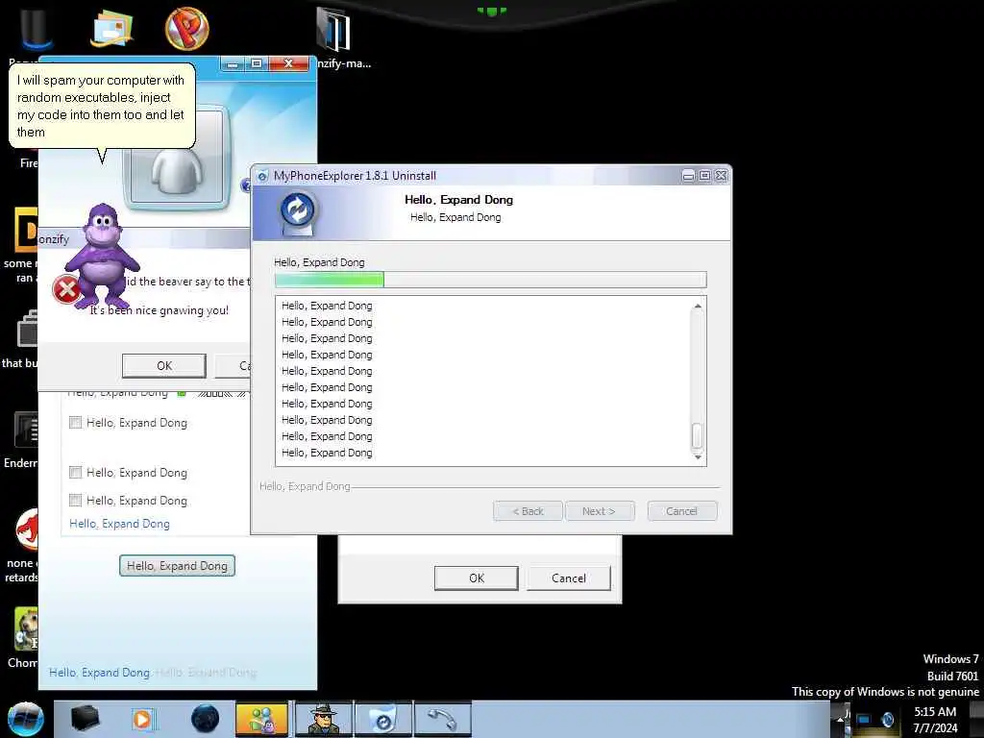Click OK in the dialog behind the uninstaller

[477, 578]
